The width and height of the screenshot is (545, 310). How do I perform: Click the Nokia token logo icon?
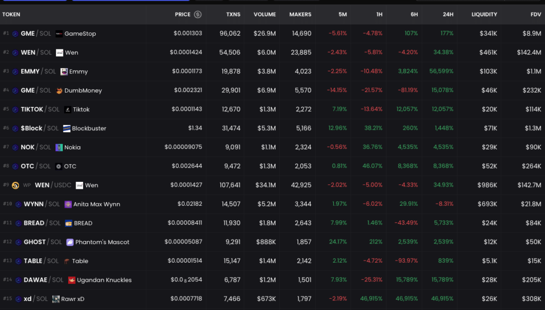pos(59,147)
